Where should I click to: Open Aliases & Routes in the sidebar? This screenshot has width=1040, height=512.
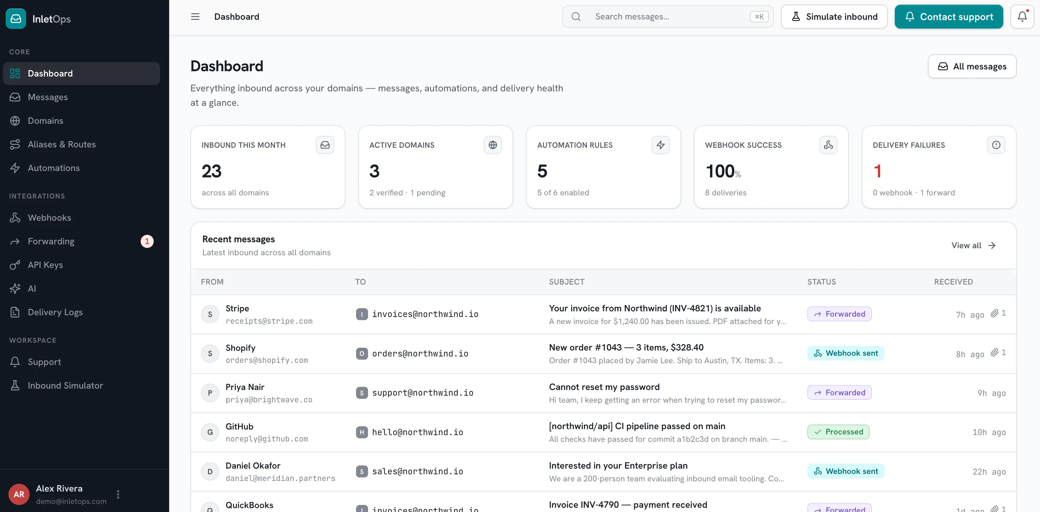[x=81, y=144]
